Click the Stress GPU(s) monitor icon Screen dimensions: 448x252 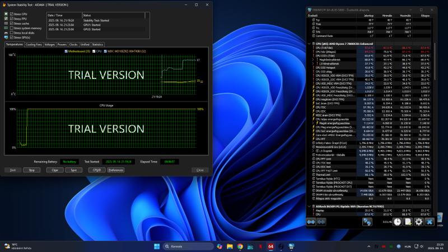pyautogui.click(x=6, y=38)
